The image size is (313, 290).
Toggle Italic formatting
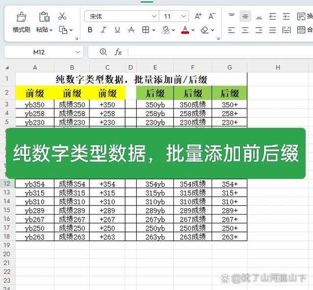tap(103, 30)
